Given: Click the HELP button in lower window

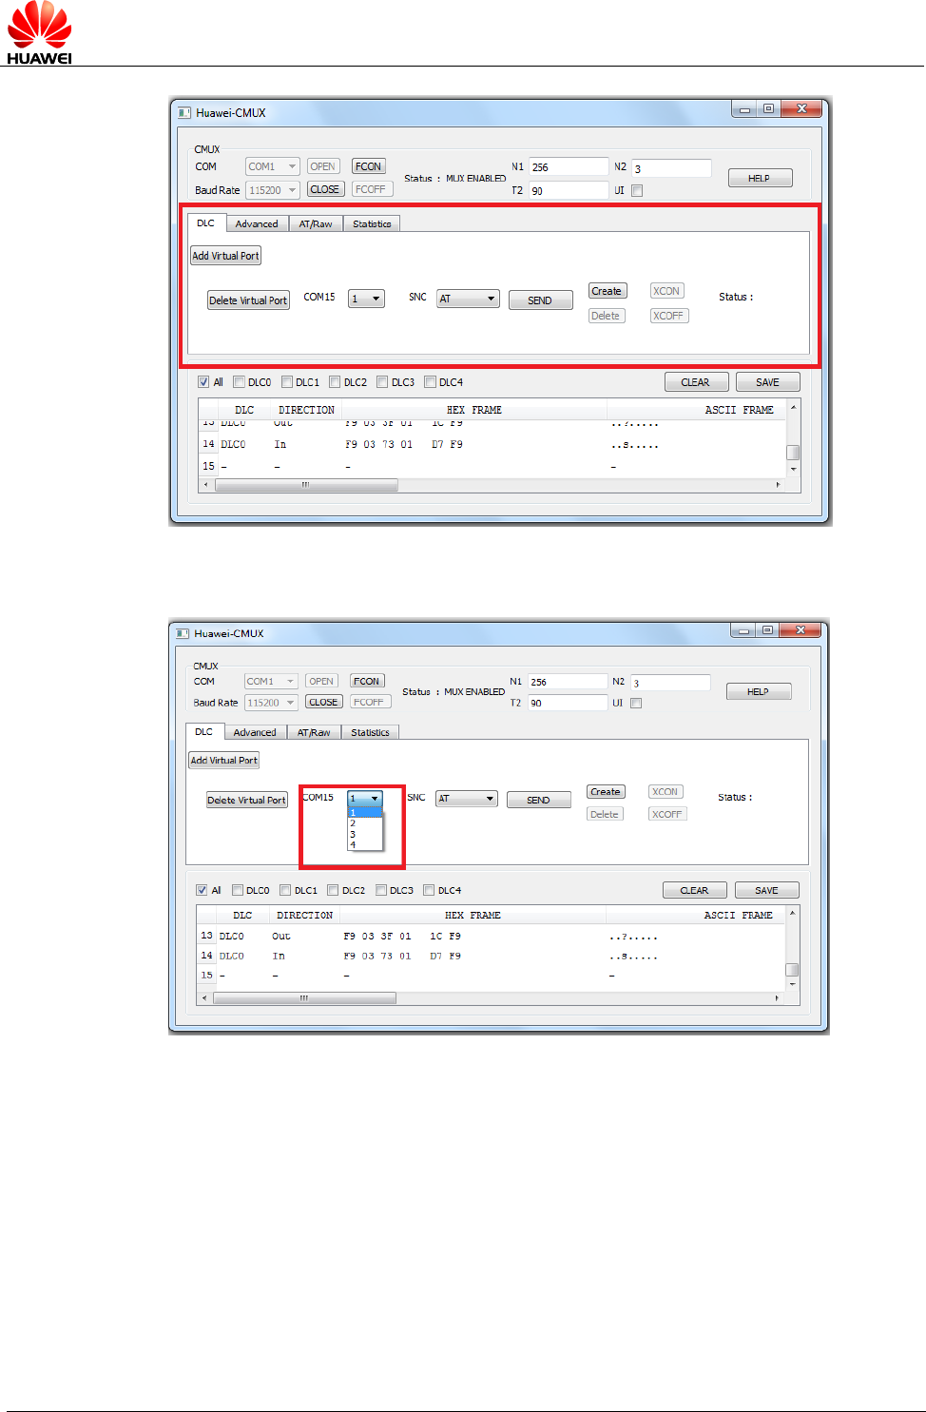Looking at the screenshot, I should pyautogui.click(x=759, y=691).
